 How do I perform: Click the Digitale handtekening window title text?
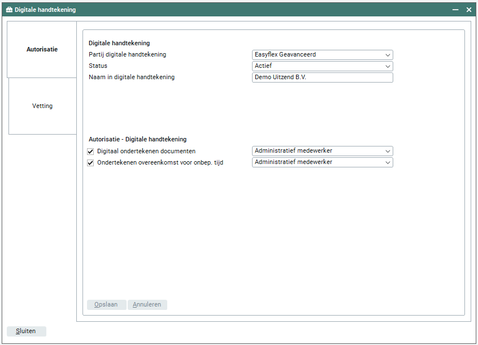45,10
